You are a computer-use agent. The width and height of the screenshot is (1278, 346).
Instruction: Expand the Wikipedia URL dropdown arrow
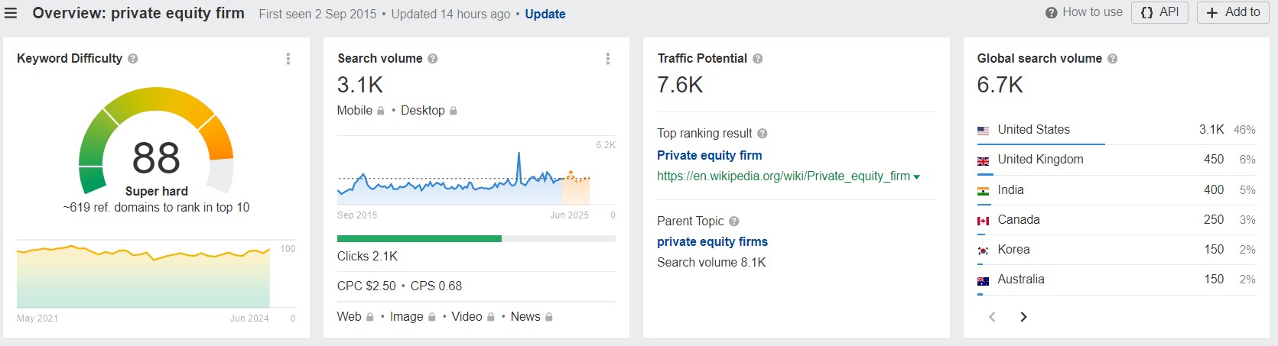coord(917,177)
